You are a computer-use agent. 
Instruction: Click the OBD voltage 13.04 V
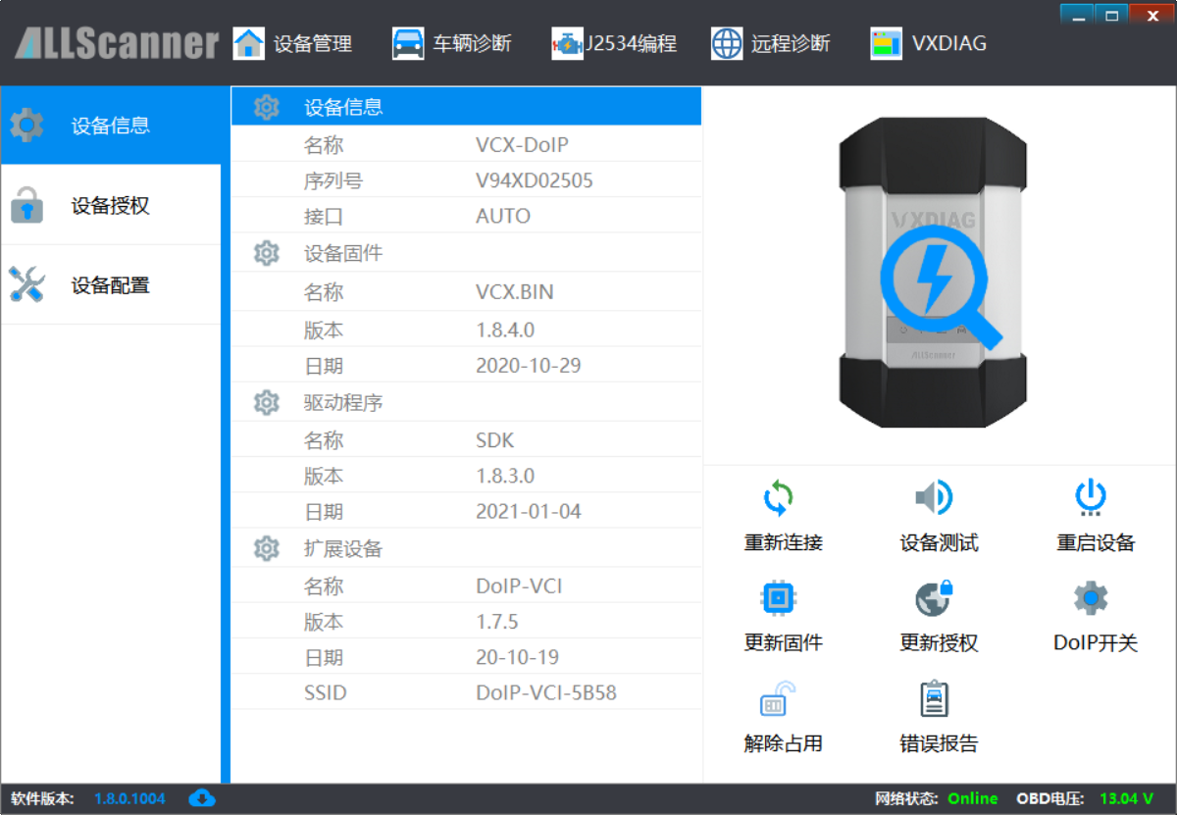[1126, 798]
